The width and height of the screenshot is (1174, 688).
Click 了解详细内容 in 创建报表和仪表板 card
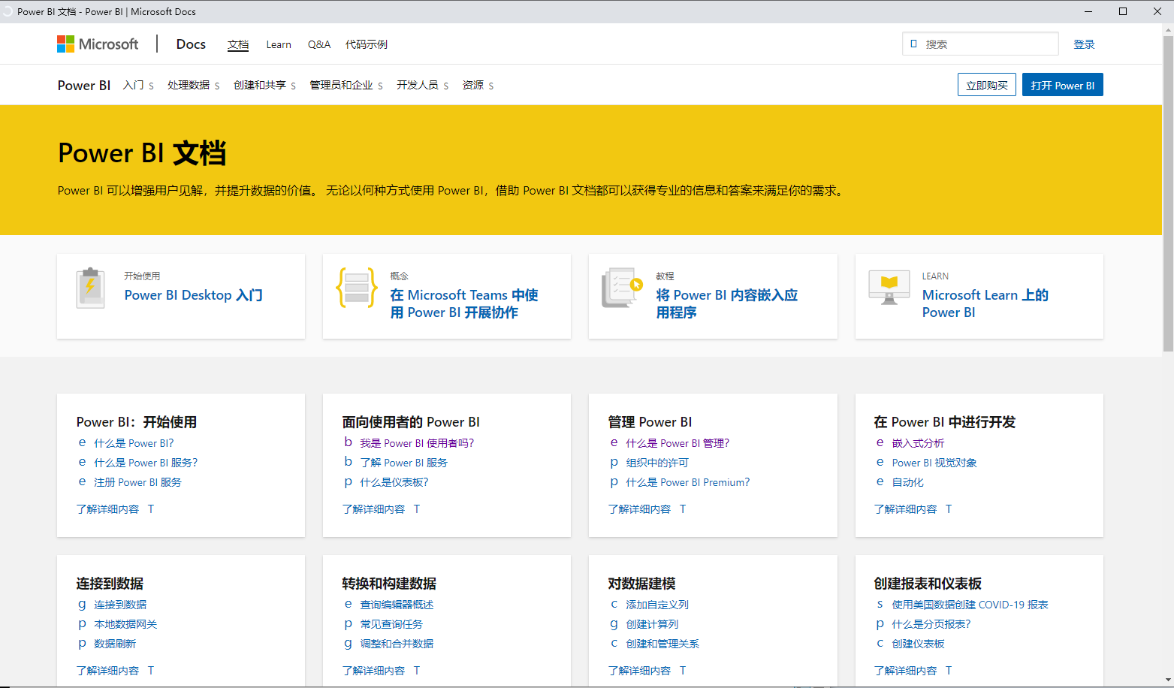point(905,671)
